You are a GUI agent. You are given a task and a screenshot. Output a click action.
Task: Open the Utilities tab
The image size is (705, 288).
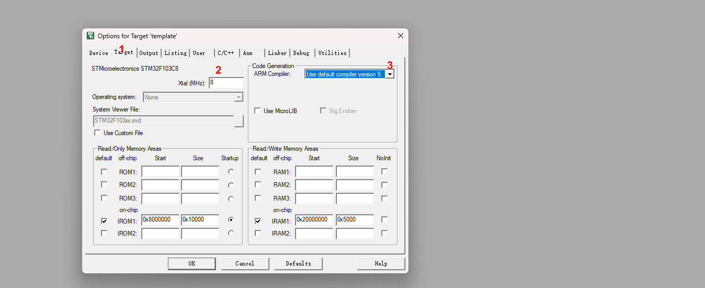[333, 53]
